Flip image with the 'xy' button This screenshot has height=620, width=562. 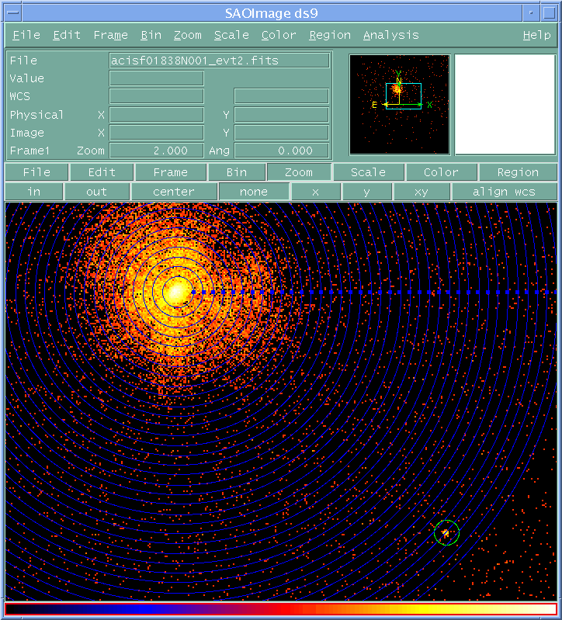pos(421,192)
